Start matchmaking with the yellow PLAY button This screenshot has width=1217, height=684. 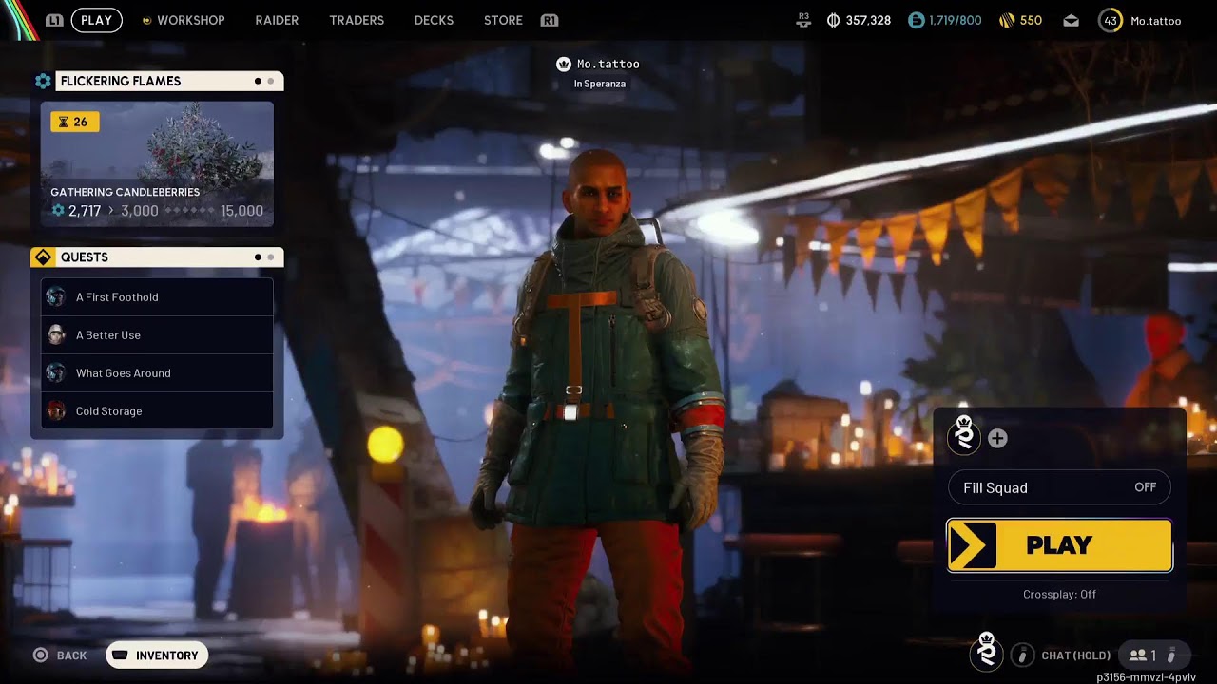(1059, 545)
